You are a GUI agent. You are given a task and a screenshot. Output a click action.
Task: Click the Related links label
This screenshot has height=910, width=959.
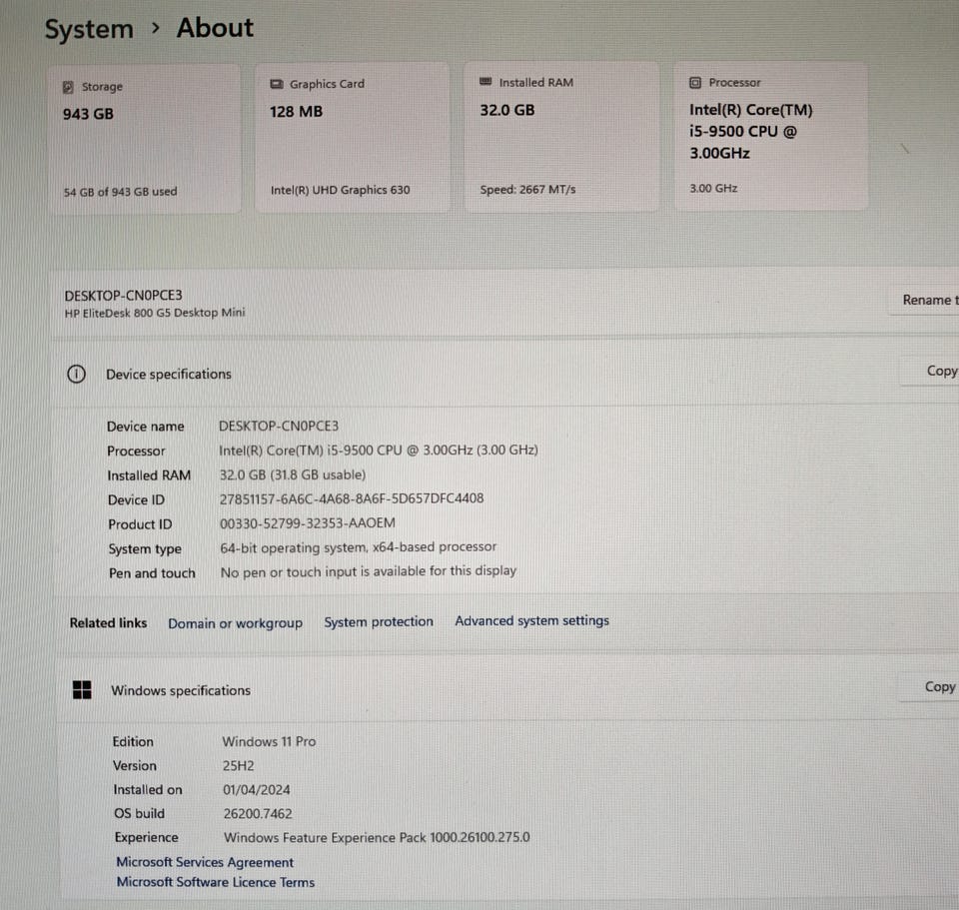(x=108, y=622)
